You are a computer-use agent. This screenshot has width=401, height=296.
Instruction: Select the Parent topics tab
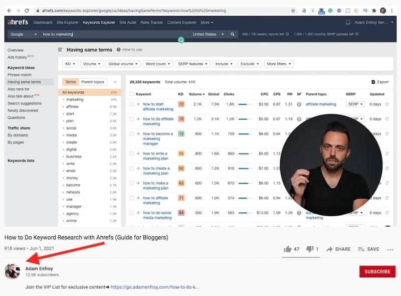click(x=93, y=82)
